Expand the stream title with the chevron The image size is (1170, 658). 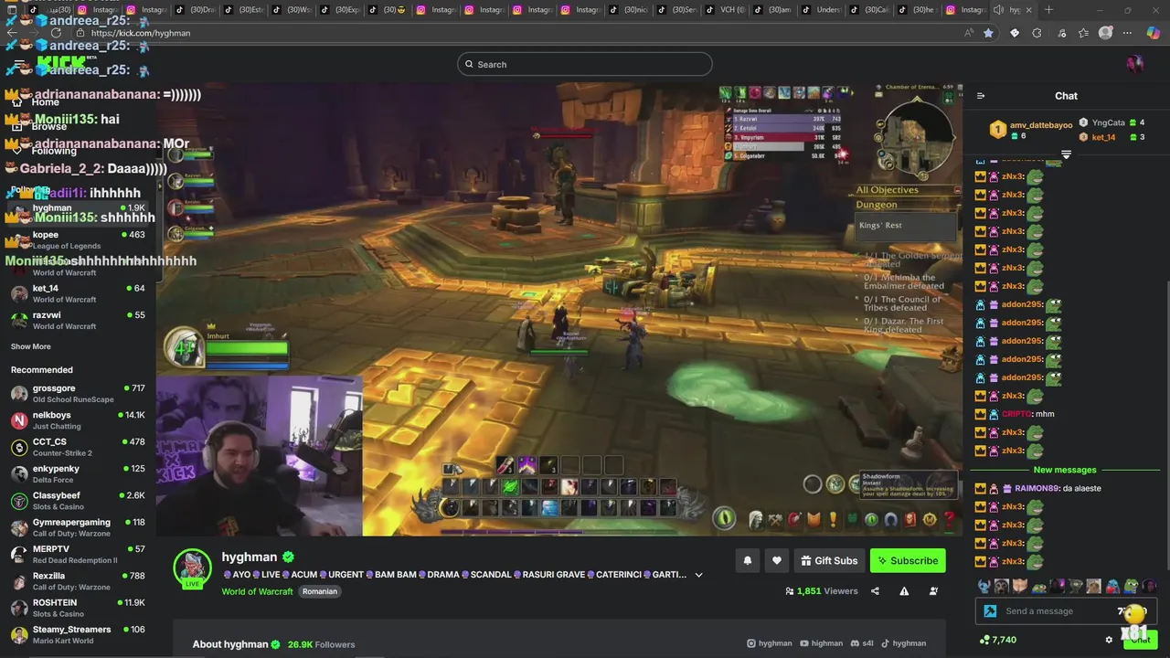tap(698, 575)
